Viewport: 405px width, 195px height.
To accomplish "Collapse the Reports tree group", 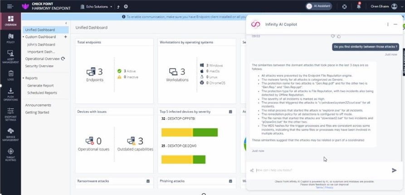I will pyautogui.click(x=24, y=78).
